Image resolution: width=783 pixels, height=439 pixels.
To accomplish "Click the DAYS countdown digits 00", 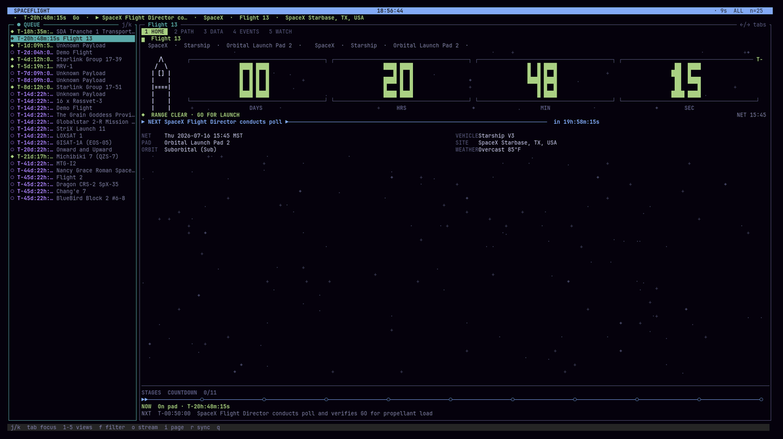I will click(255, 80).
